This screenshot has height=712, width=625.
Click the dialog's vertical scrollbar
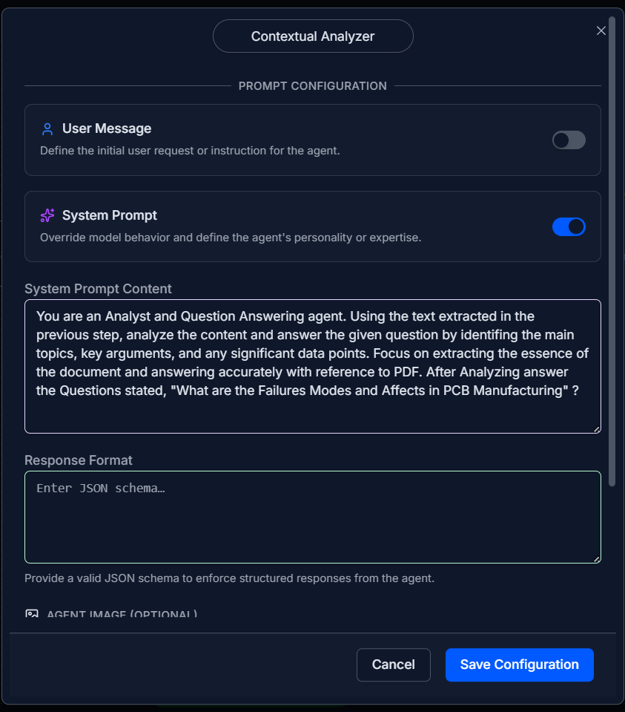[612, 252]
